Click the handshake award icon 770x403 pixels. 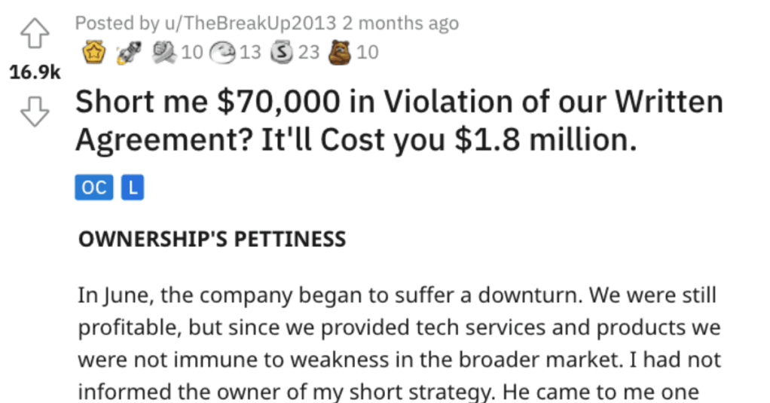click(164, 52)
